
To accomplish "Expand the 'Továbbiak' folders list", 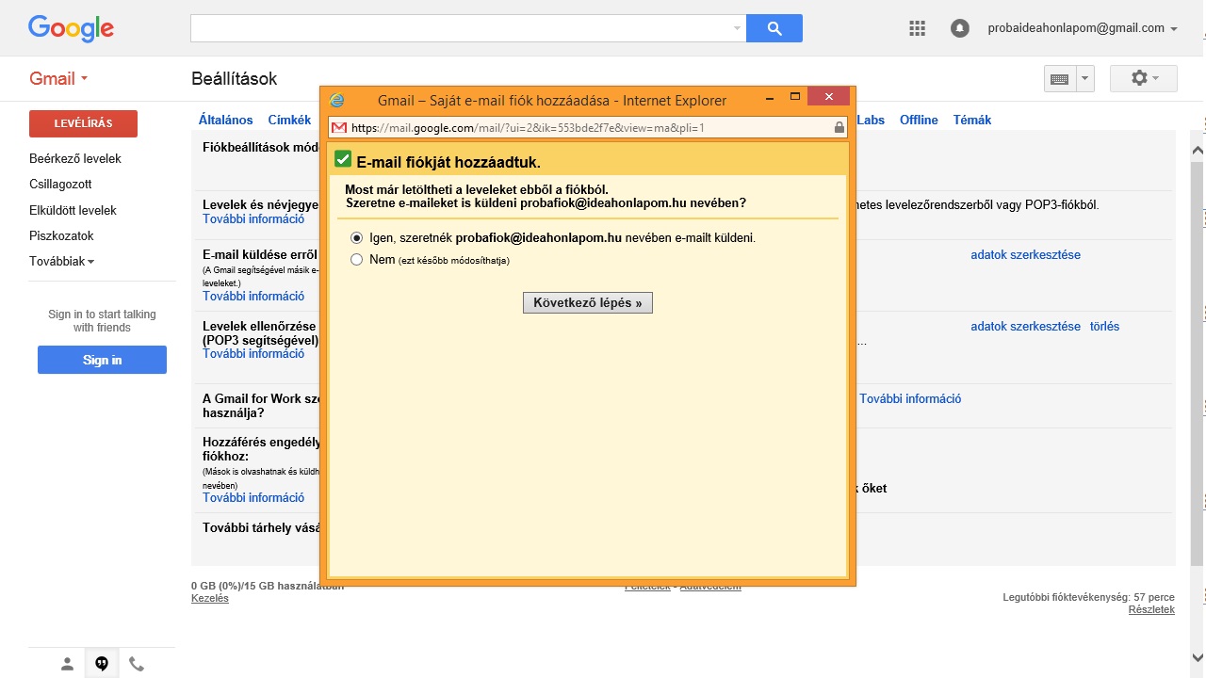I will (x=62, y=262).
